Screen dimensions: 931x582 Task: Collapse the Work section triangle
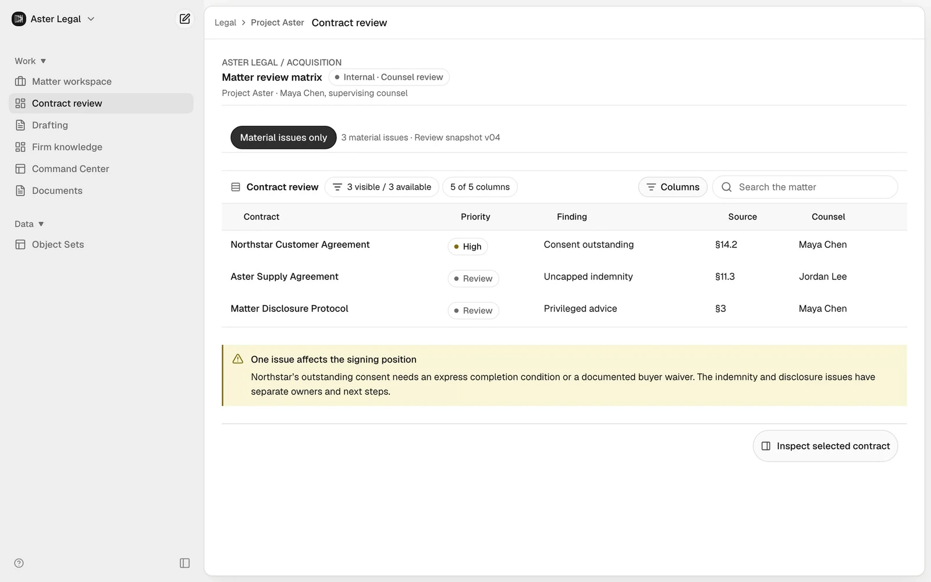tap(43, 61)
